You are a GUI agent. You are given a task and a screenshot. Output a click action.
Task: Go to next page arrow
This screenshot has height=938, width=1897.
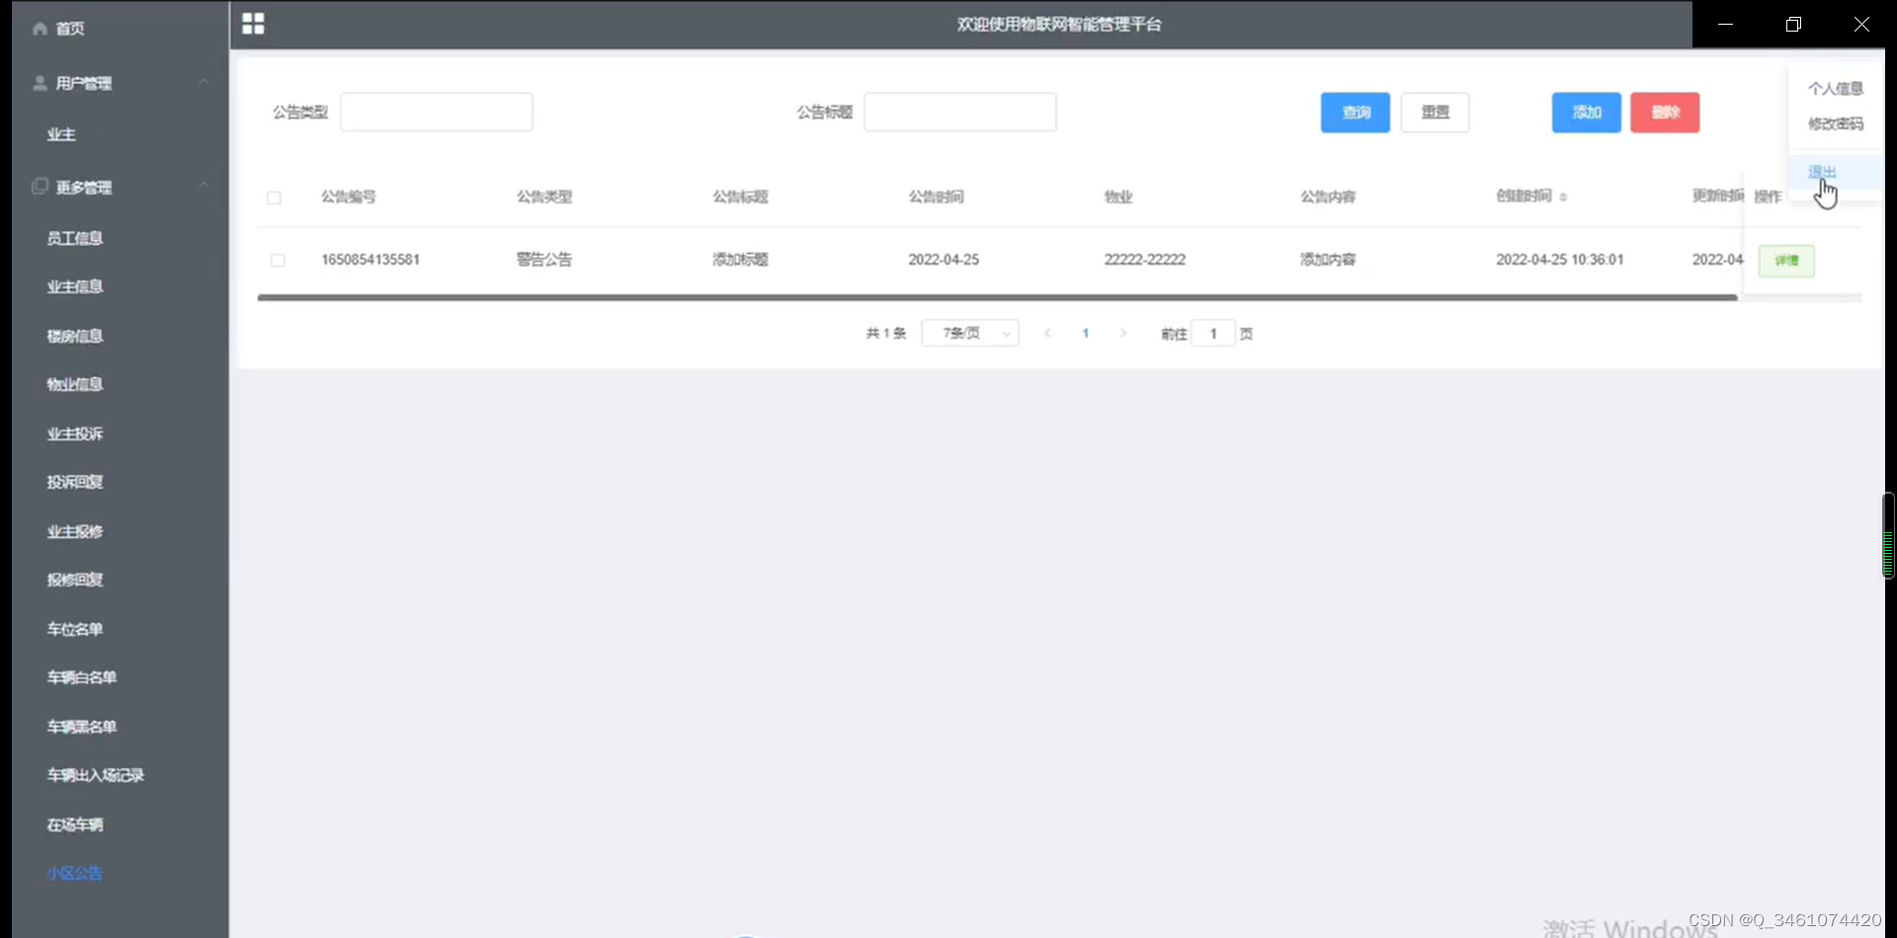point(1123,334)
